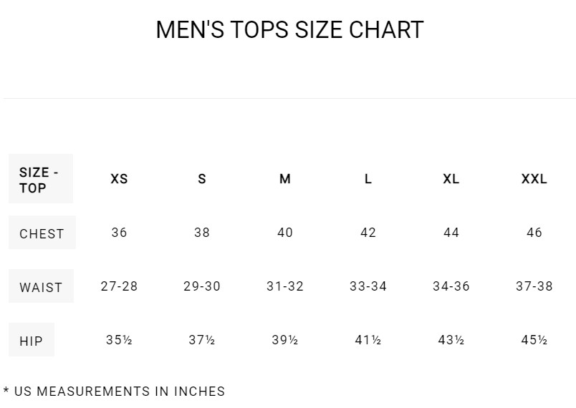Click the hip value 41½ for L
This screenshot has width=576, height=408.
coord(368,340)
